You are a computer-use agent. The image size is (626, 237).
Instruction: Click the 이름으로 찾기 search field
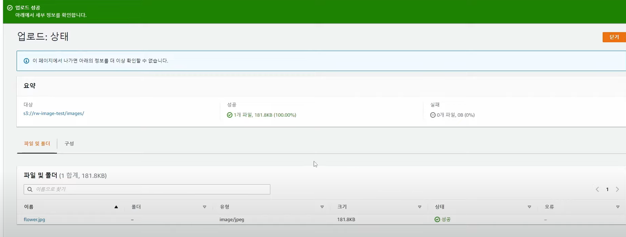(147, 189)
